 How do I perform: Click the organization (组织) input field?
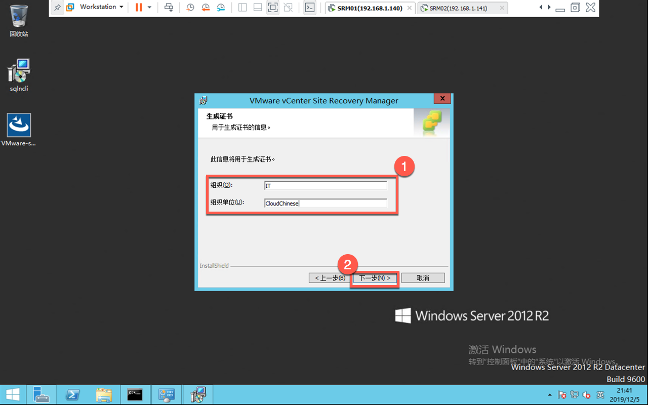coord(326,186)
